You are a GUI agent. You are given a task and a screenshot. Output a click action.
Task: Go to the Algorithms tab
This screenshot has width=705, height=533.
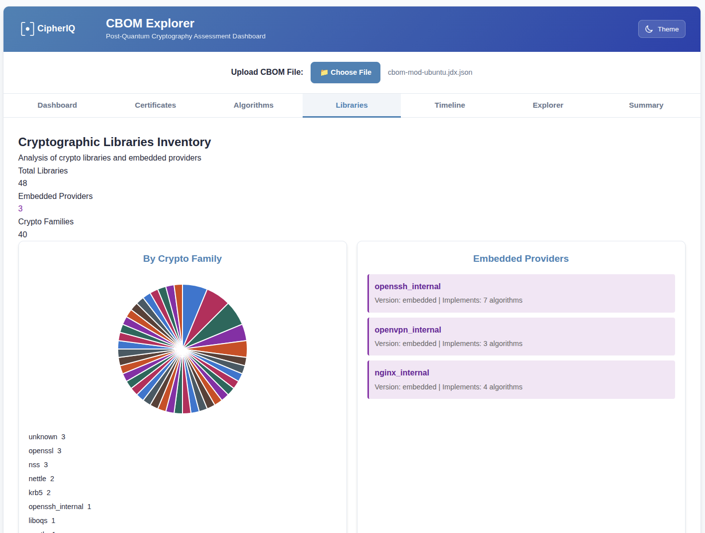pos(253,105)
